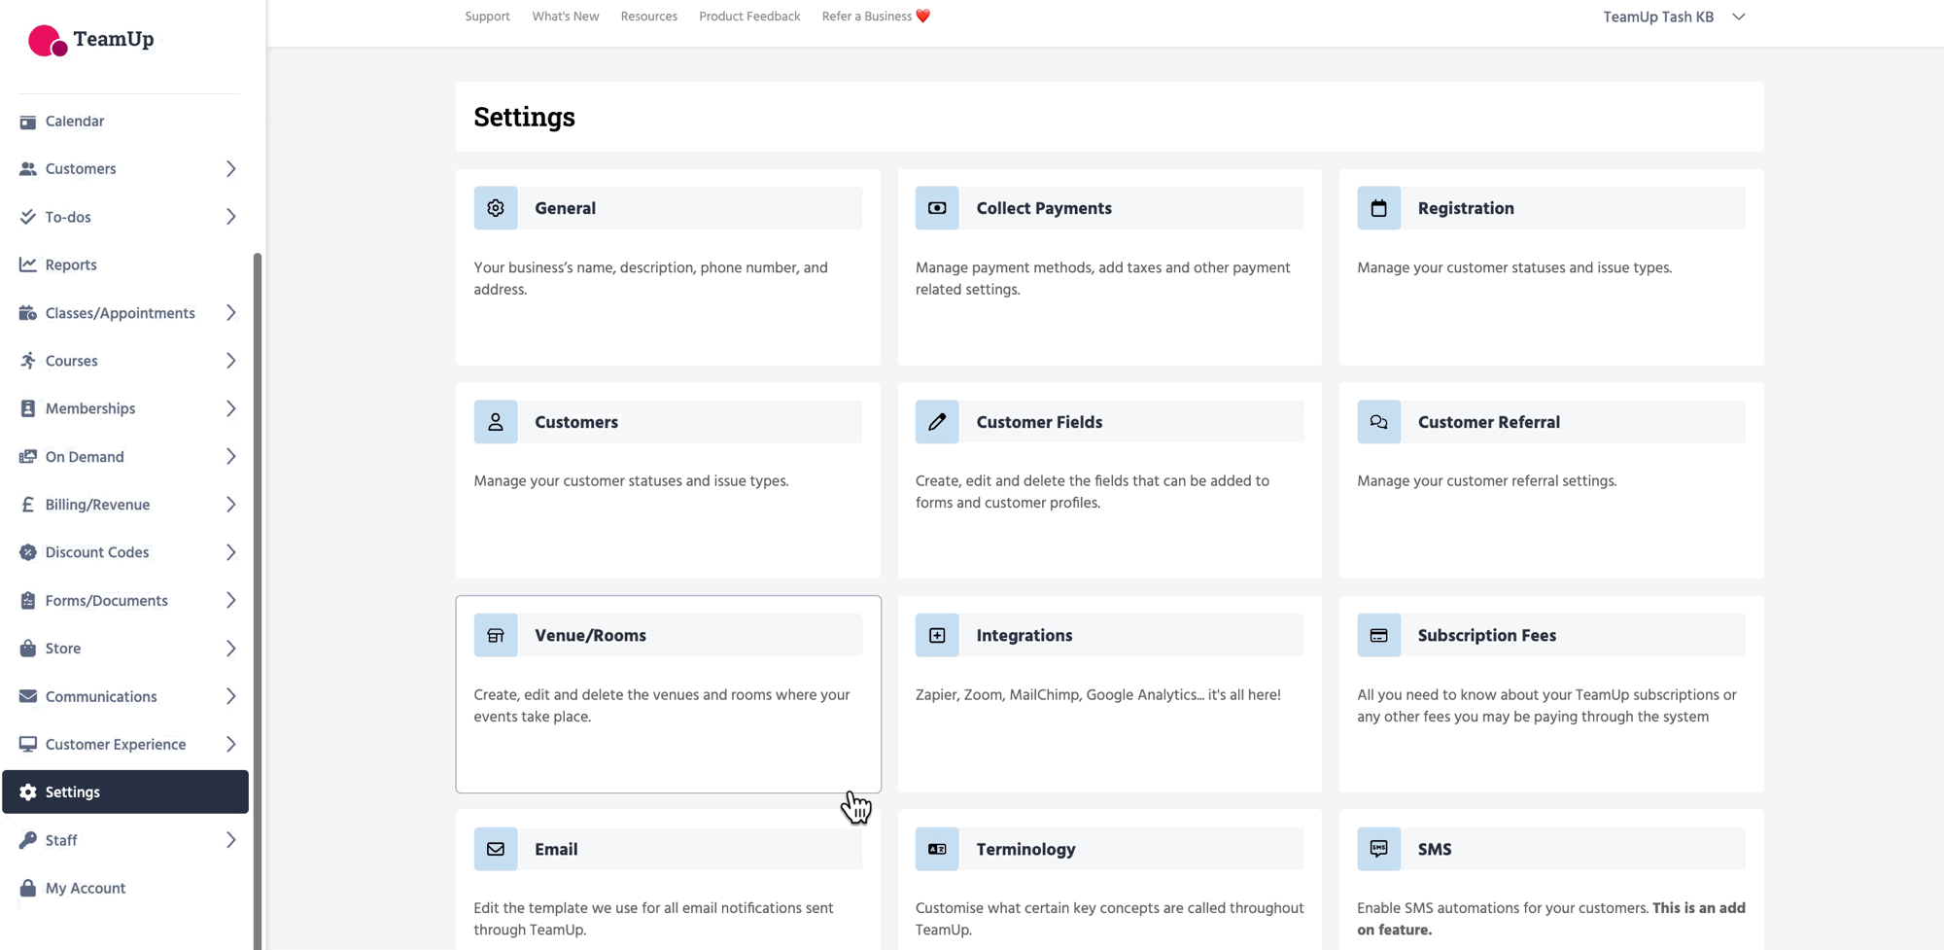Go to Reports in the sidebar
1944x950 pixels.
[71, 264]
